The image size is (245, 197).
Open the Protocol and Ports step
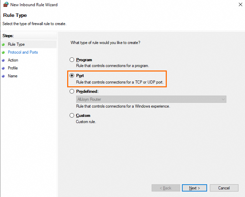pyautogui.click(x=23, y=52)
